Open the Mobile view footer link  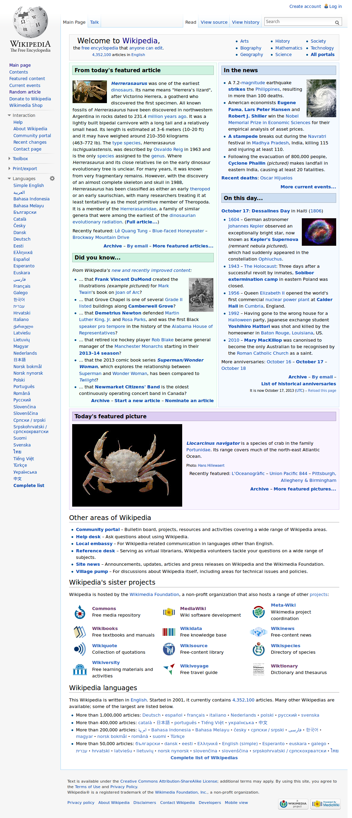236,803
